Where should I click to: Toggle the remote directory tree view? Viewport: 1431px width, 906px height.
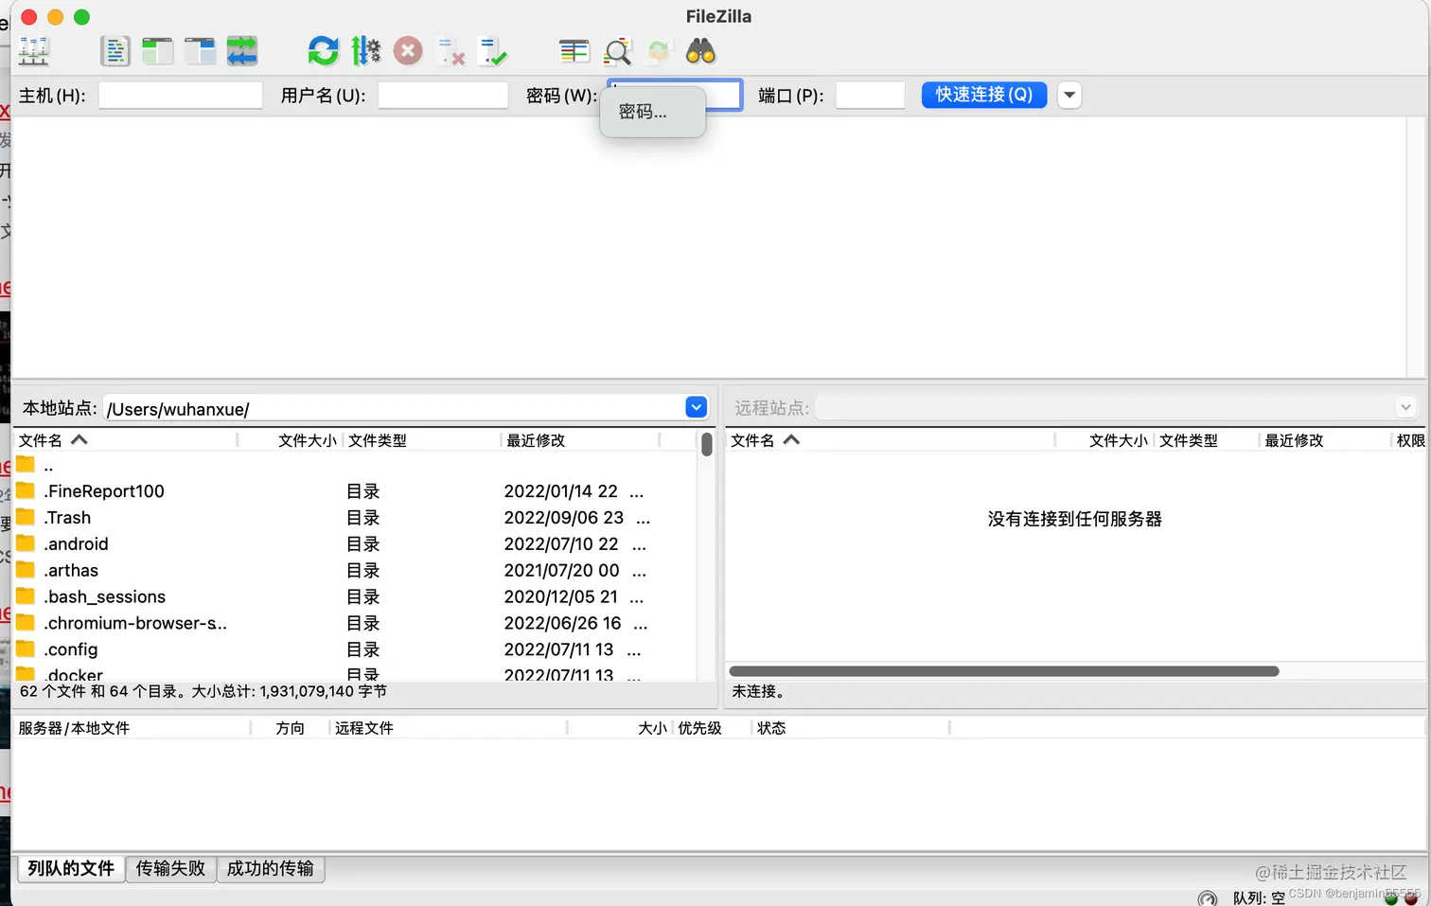coord(200,51)
